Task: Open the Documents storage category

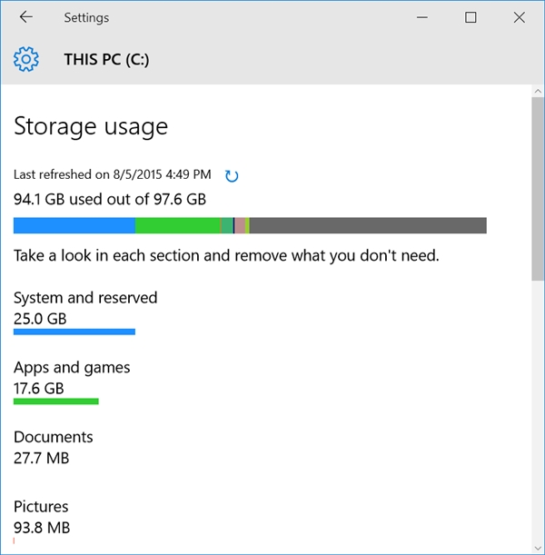Action: click(53, 437)
